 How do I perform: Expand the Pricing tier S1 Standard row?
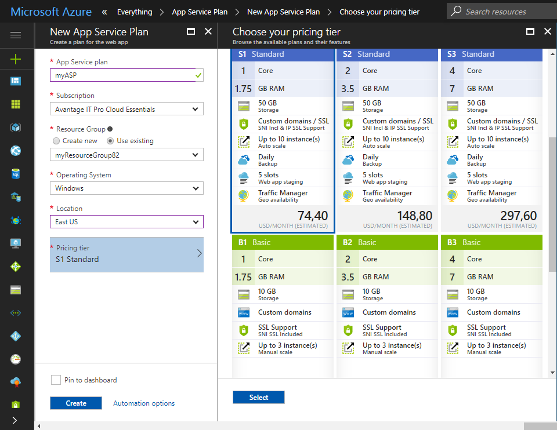(x=127, y=255)
